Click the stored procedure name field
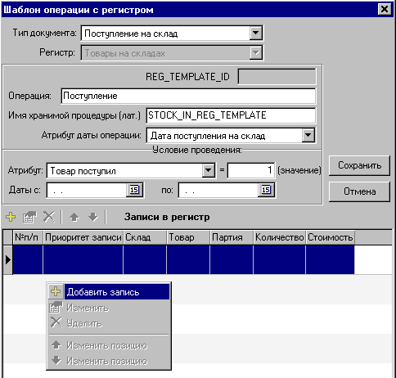 (x=231, y=115)
